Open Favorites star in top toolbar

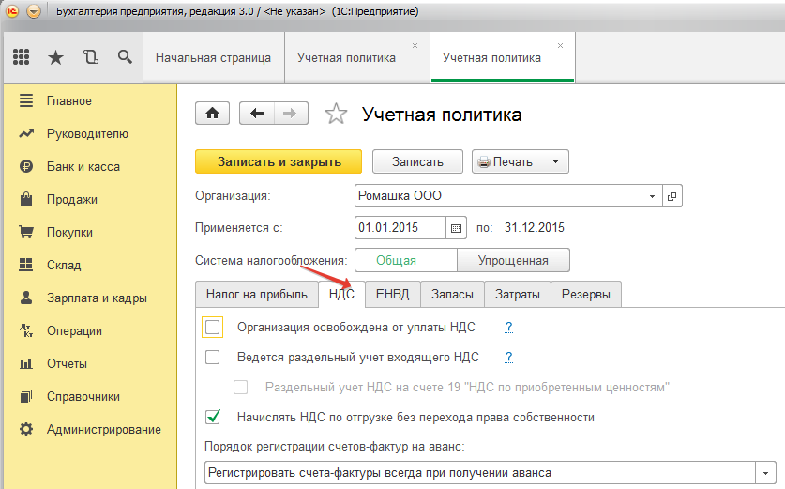pos(55,57)
